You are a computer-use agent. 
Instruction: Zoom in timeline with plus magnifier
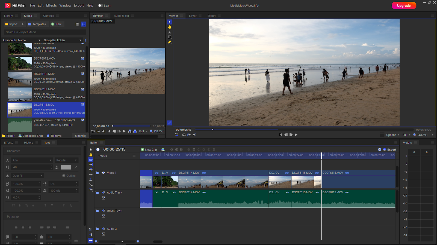pyautogui.click(x=138, y=241)
